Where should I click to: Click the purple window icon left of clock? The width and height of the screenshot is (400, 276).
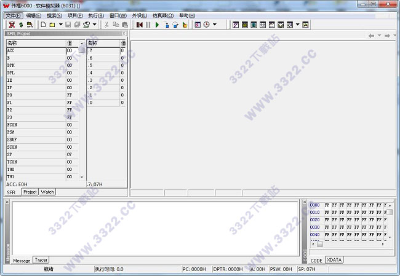(198, 25)
